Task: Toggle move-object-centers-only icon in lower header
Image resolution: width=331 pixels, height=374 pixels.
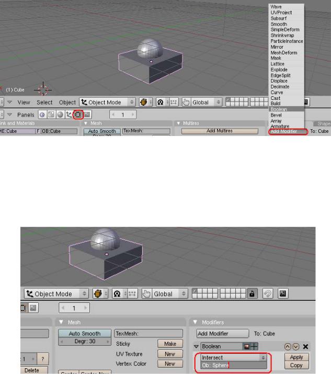Action: pos(132,293)
